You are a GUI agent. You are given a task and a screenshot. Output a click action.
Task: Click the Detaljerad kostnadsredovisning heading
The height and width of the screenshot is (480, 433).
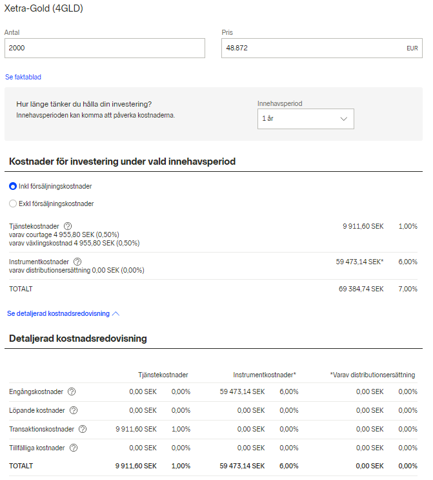[x=77, y=339]
